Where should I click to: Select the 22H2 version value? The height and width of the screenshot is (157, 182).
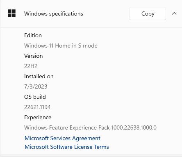31,66
